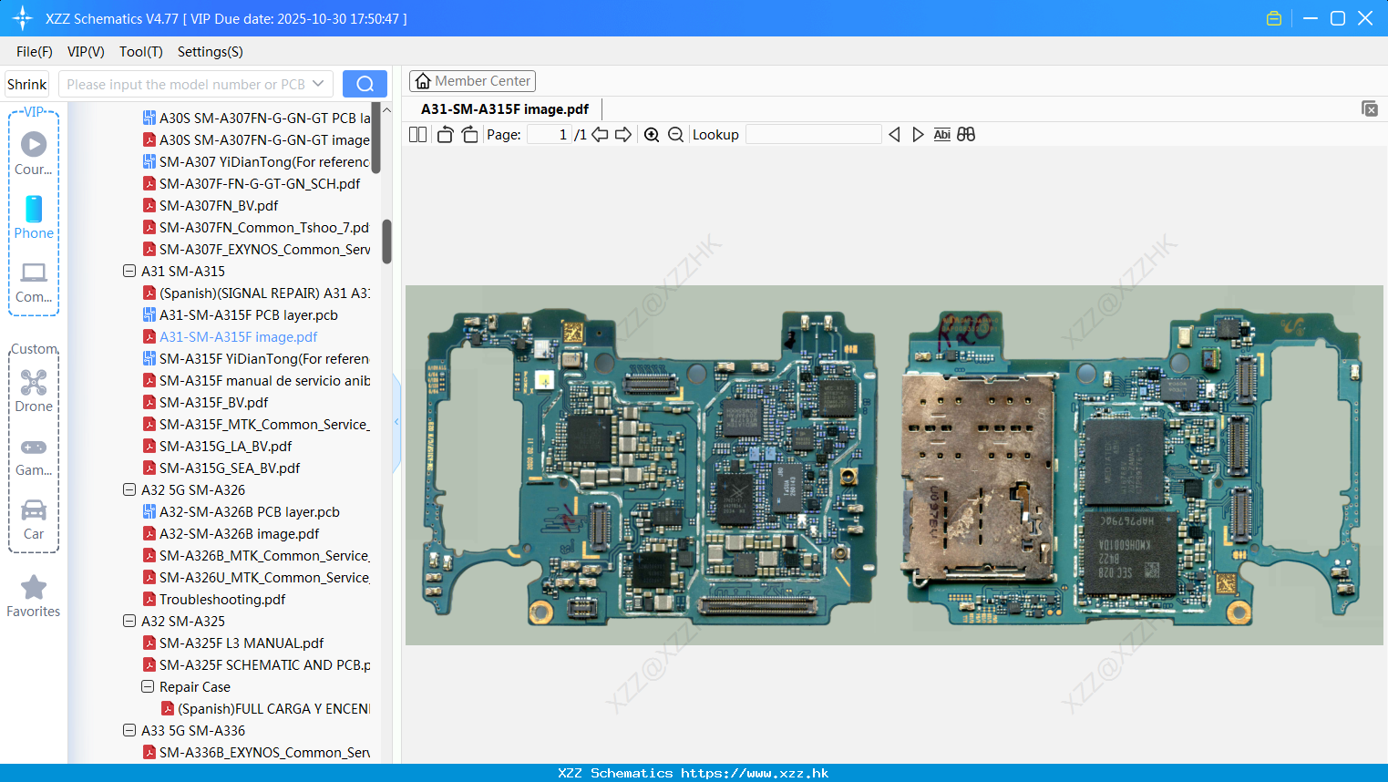Screen dimensions: 1388x782
Task: Open SM-A325F SCHEMATIC AND PCB file
Action: click(256, 664)
